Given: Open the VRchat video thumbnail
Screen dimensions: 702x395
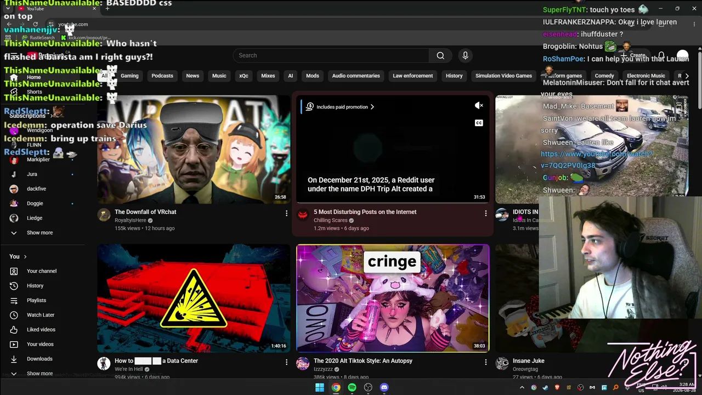Looking at the screenshot, I should point(194,149).
